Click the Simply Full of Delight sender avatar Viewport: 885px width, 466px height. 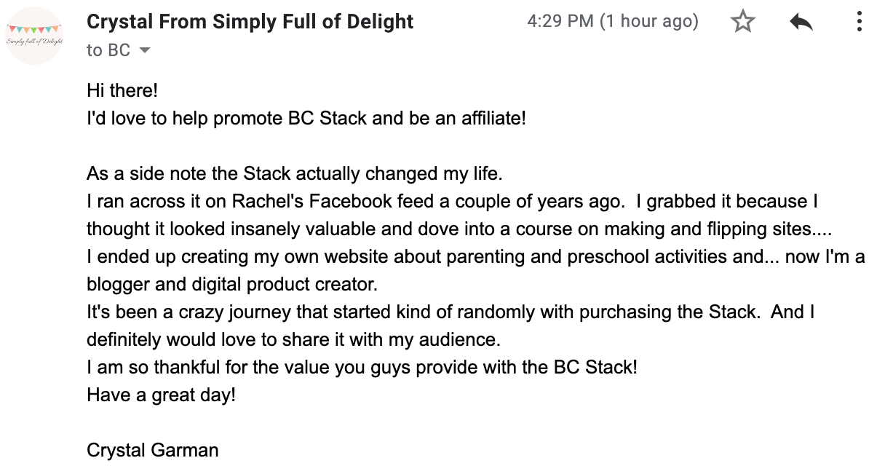(34, 35)
